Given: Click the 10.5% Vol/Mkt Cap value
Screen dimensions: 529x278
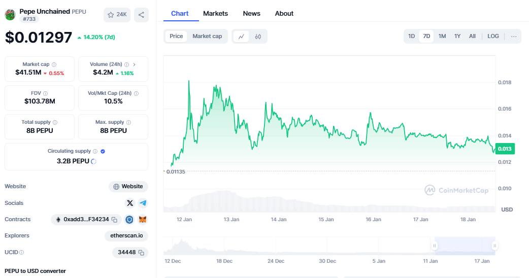Looking at the screenshot, I should [113, 101].
